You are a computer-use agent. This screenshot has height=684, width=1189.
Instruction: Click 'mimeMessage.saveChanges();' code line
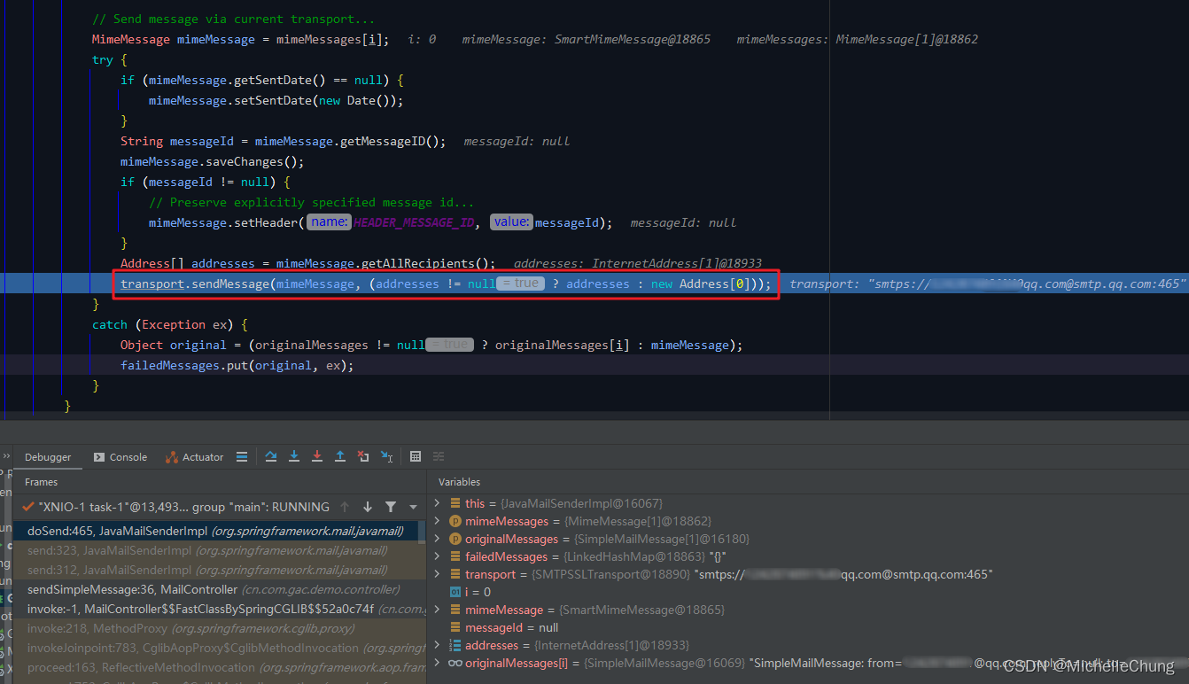(213, 161)
